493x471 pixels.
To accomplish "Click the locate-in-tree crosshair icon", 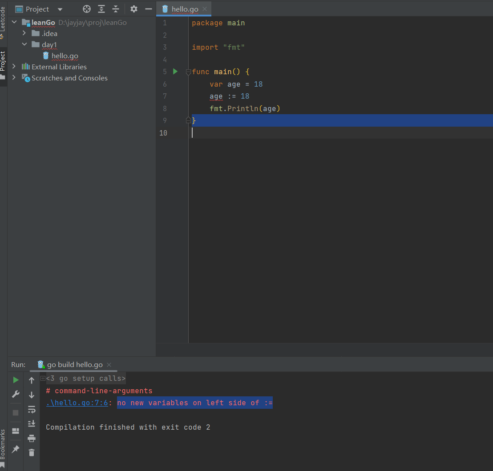I will click(87, 9).
